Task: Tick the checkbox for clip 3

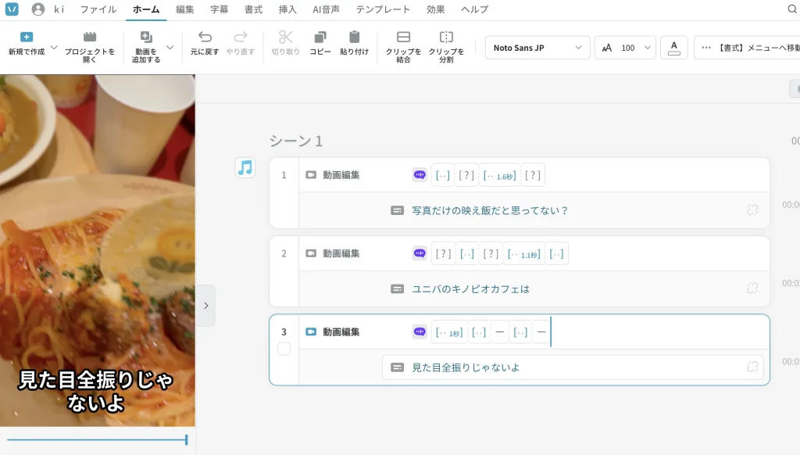Action: tap(284, 349)
